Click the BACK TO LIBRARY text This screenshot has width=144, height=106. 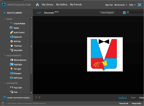(x=15, y=13)
